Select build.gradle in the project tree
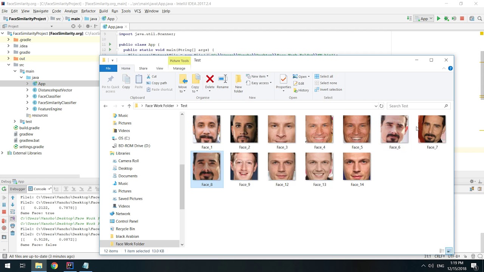Screen dimensions: 484x272 [x=29, y=128]
